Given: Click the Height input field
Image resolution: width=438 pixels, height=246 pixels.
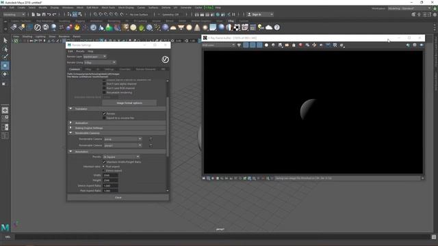Looking at the screenshot, I should pos(111,180).
